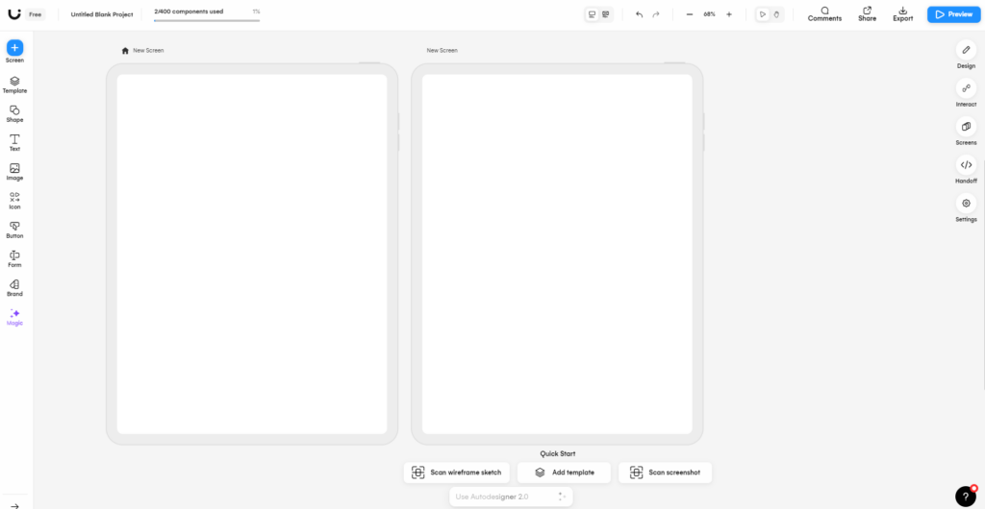This screenshot has width=985, height=509.
Task: Click the Scan wireframe sketch button
Action: [456, 473]
